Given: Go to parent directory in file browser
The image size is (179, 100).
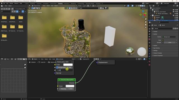Looking at the screenshot, I should [x=7, y=9].
